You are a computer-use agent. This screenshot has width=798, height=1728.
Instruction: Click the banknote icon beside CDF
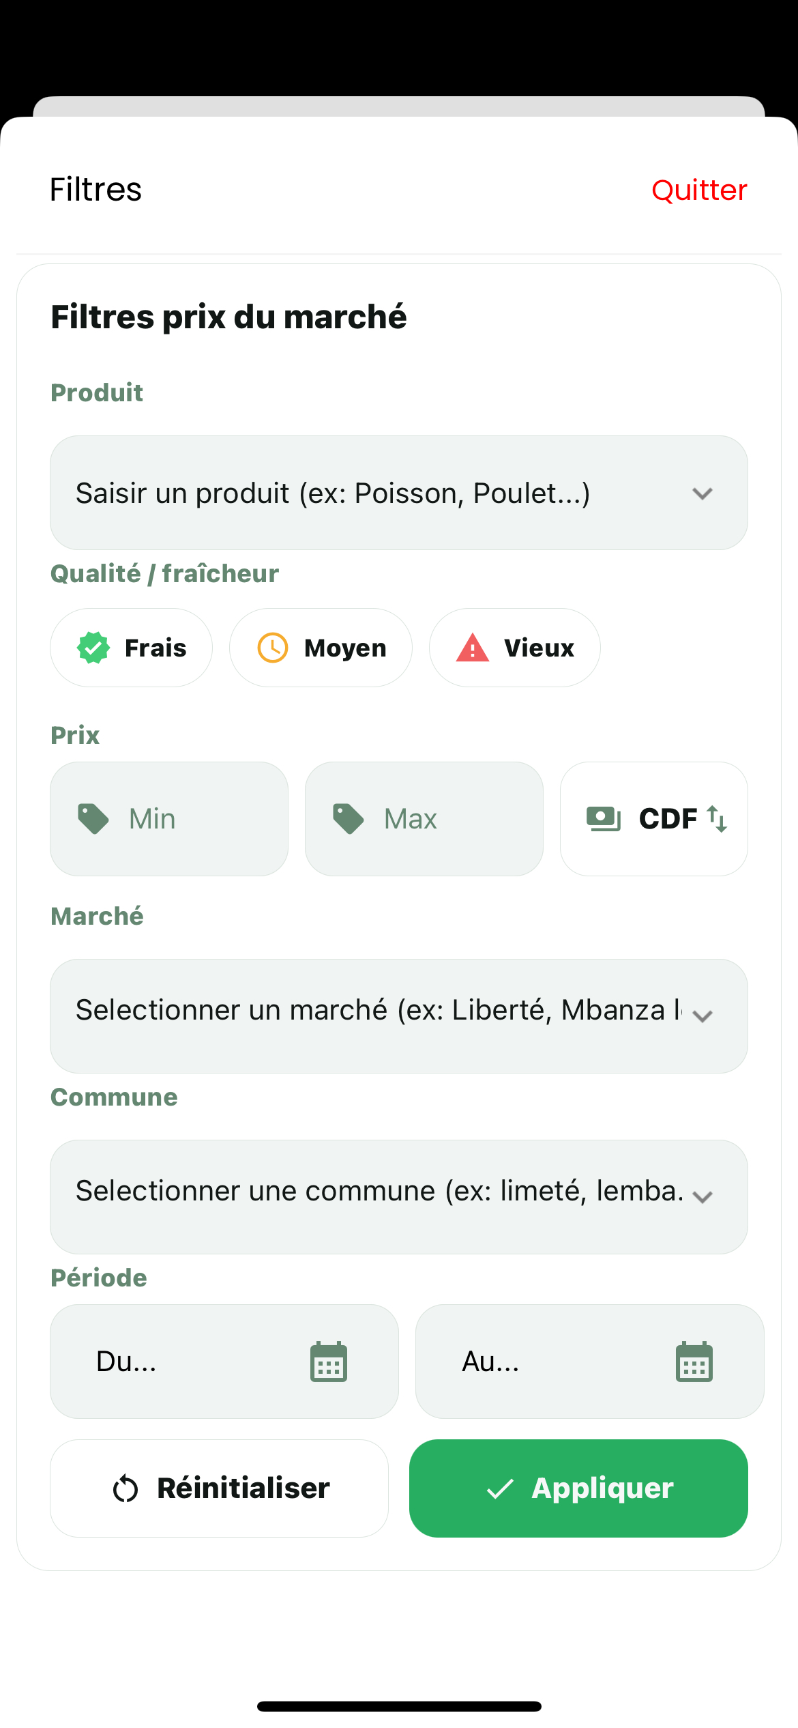coord(604,818)
